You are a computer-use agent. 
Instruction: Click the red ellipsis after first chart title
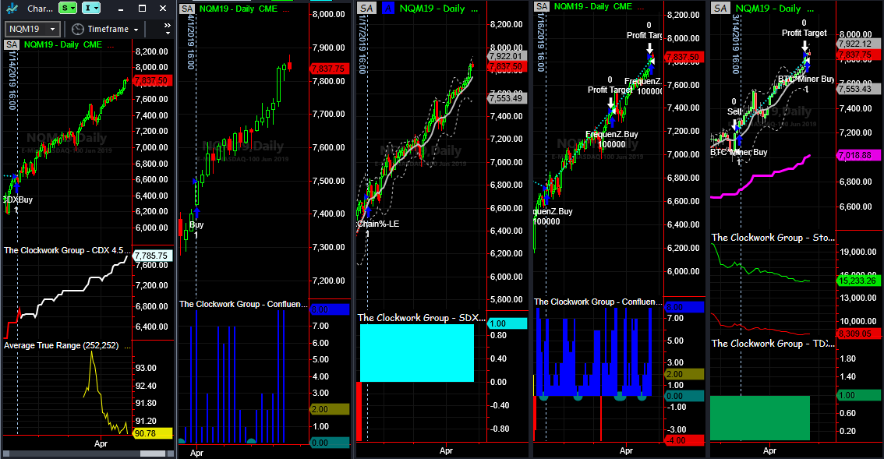point(111,46)
